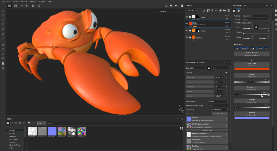Image resolution: width=277 pixels, height=151 pixels.
Task: Click the camera icon above the viewport
Action: point(182,6)
